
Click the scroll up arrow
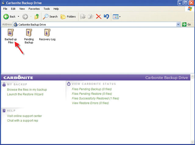[x=192, y=76]
